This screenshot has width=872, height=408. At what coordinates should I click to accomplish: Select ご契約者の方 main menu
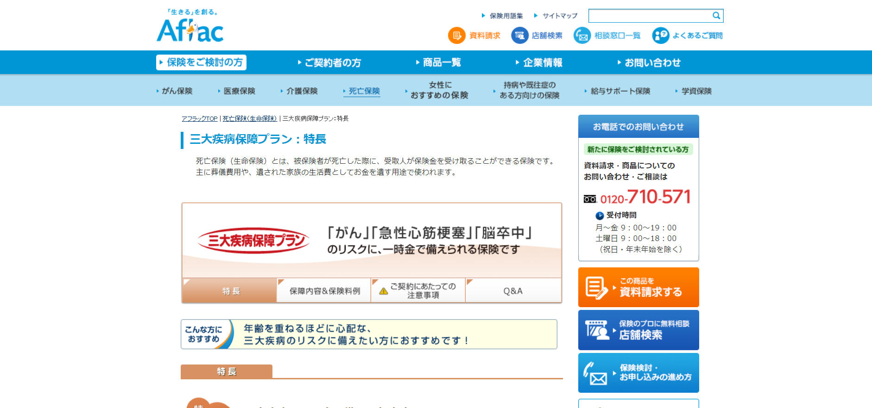point(329,62)
